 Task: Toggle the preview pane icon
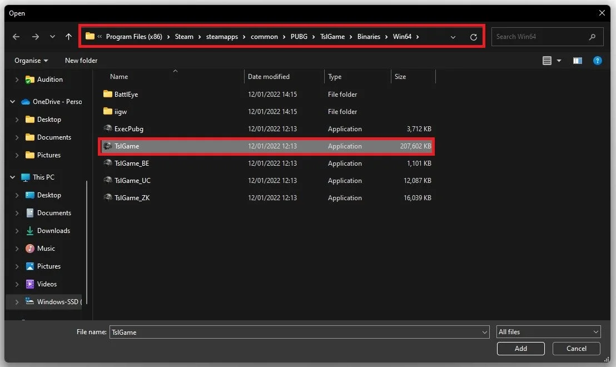[577, 61]
